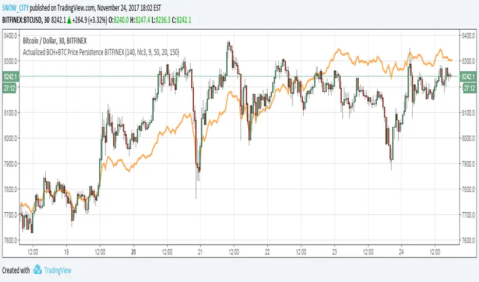The image size is (479, 282).
Task: Open the SNOW_CITY author link
Action: [x=15, y=8]
